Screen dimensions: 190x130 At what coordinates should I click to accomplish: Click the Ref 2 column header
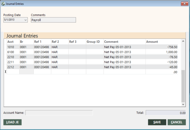(60, 42)
